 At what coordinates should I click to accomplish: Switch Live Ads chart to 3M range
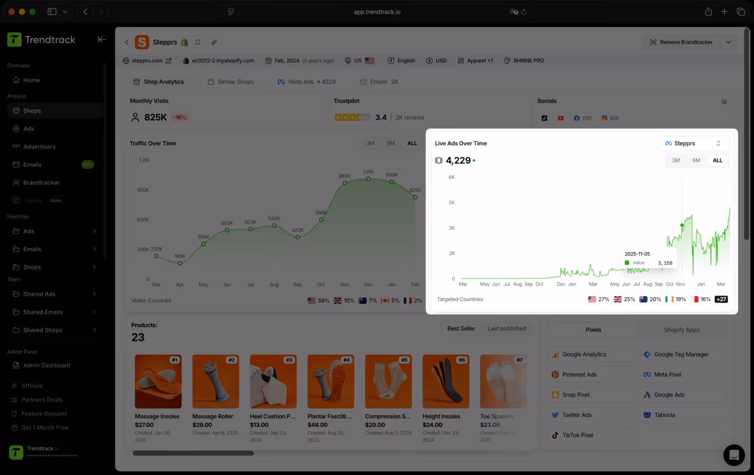click(675, 161)
